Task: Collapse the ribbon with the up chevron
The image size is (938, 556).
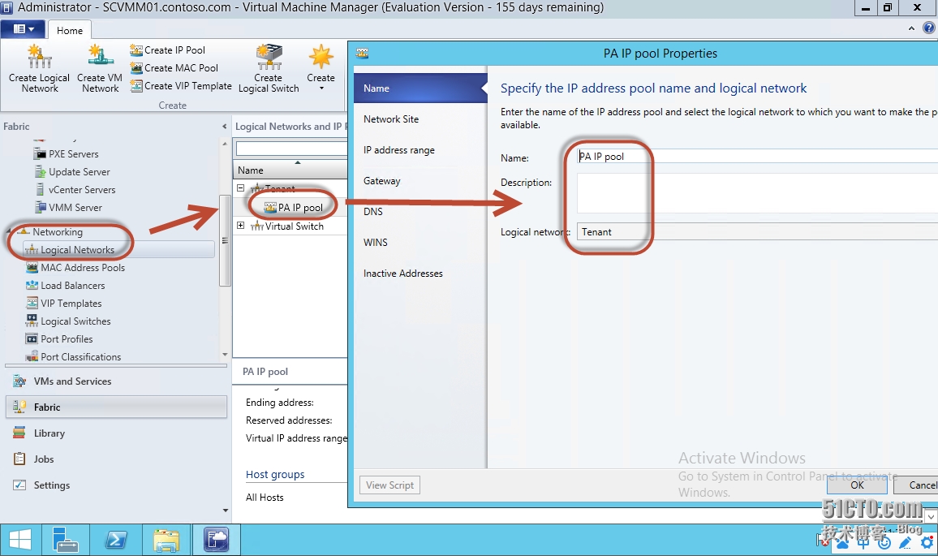Action: [x=911, y=28]
